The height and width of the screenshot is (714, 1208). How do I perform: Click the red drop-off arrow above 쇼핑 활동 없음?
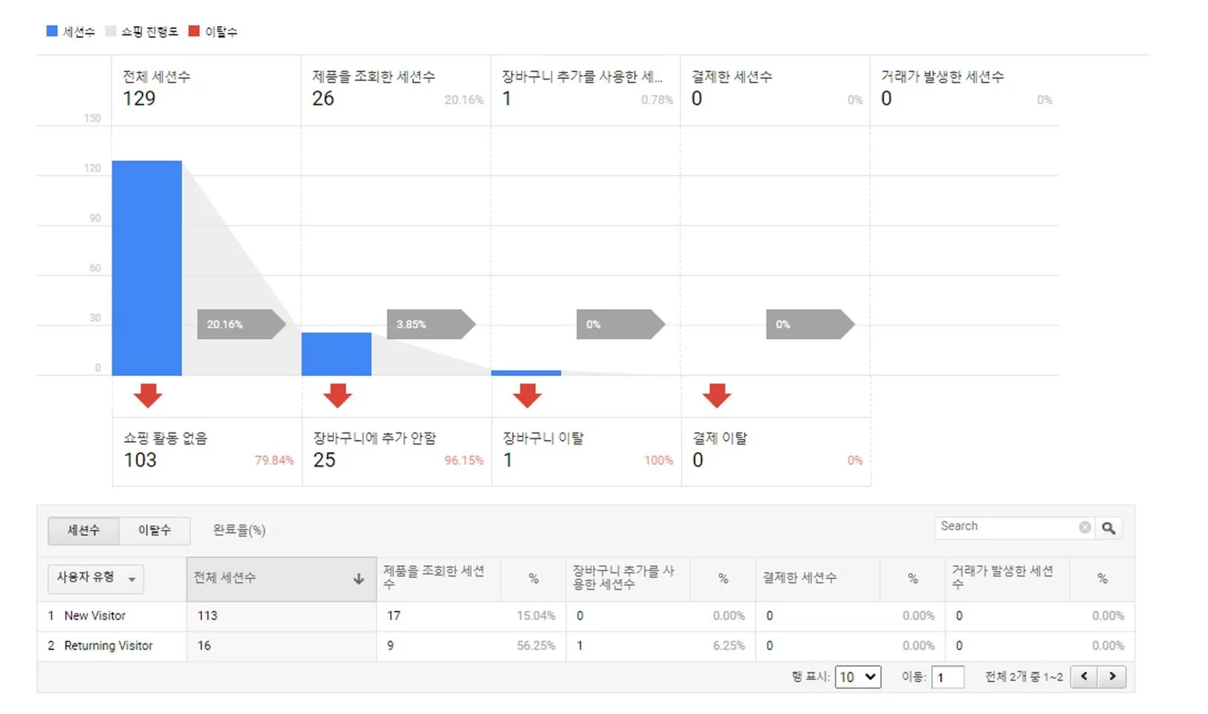[x=148, y=395]
